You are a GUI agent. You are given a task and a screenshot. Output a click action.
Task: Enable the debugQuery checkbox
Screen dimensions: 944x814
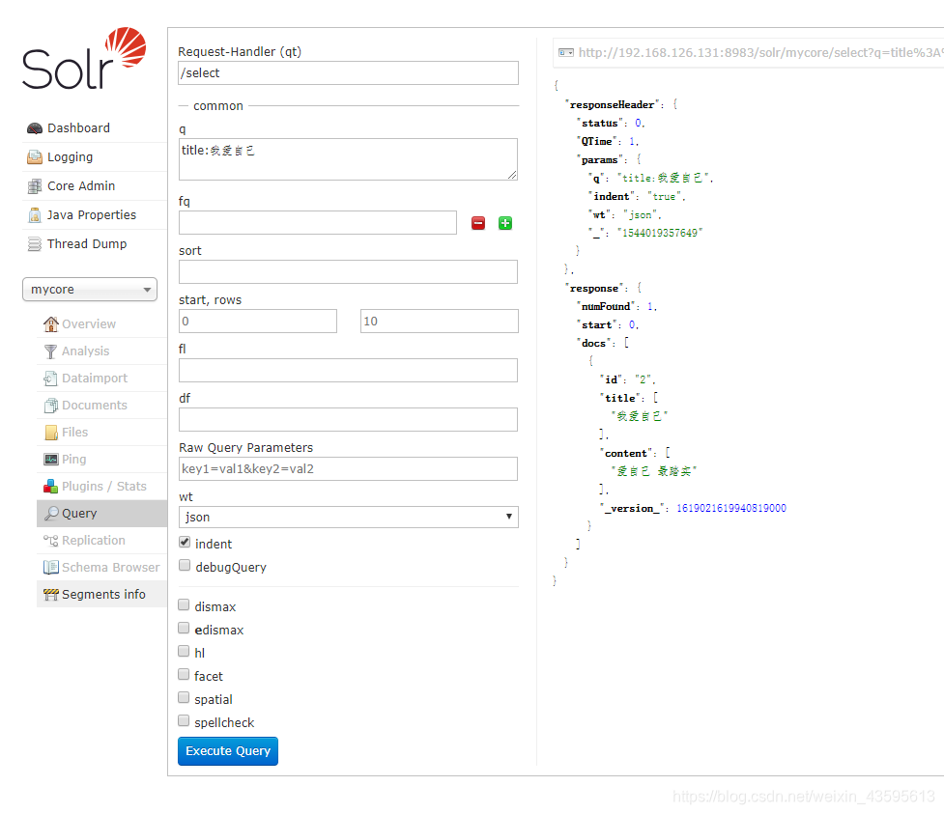coord(185,566)
